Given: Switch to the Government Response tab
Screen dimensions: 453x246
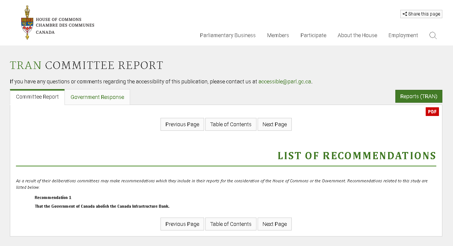Looking at the screenshot, I should point(98,97).
